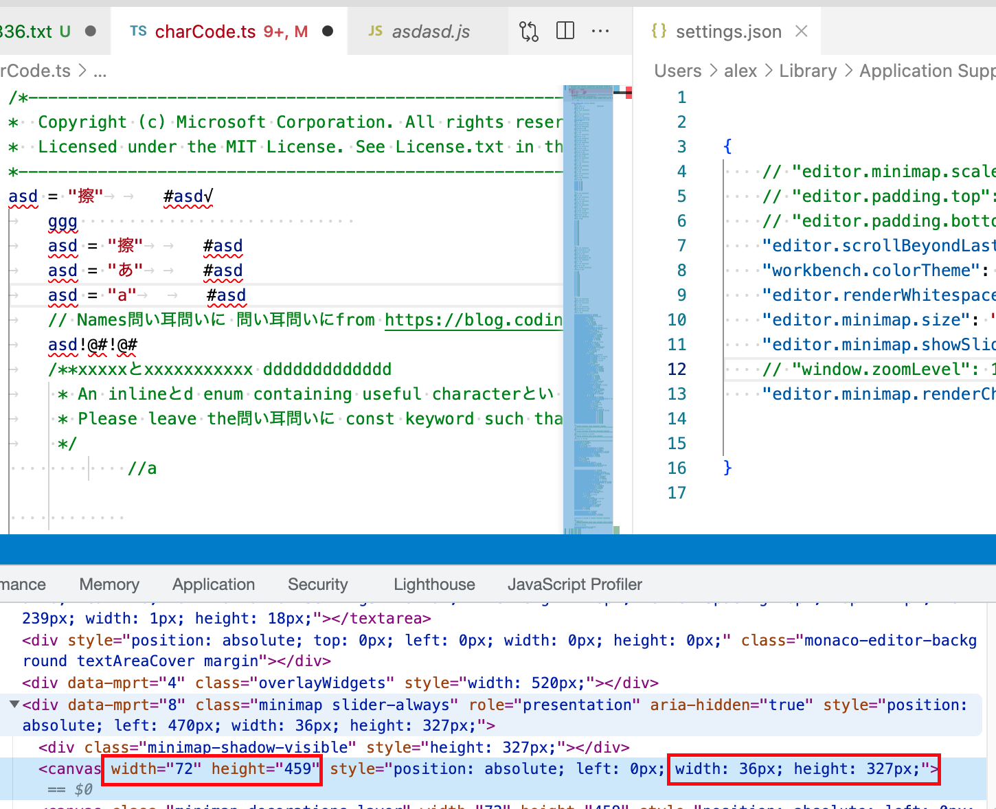996x809 pixels.
Task: Open the Lighthouse panel in DevTools
Action: [x=434, y=584]
